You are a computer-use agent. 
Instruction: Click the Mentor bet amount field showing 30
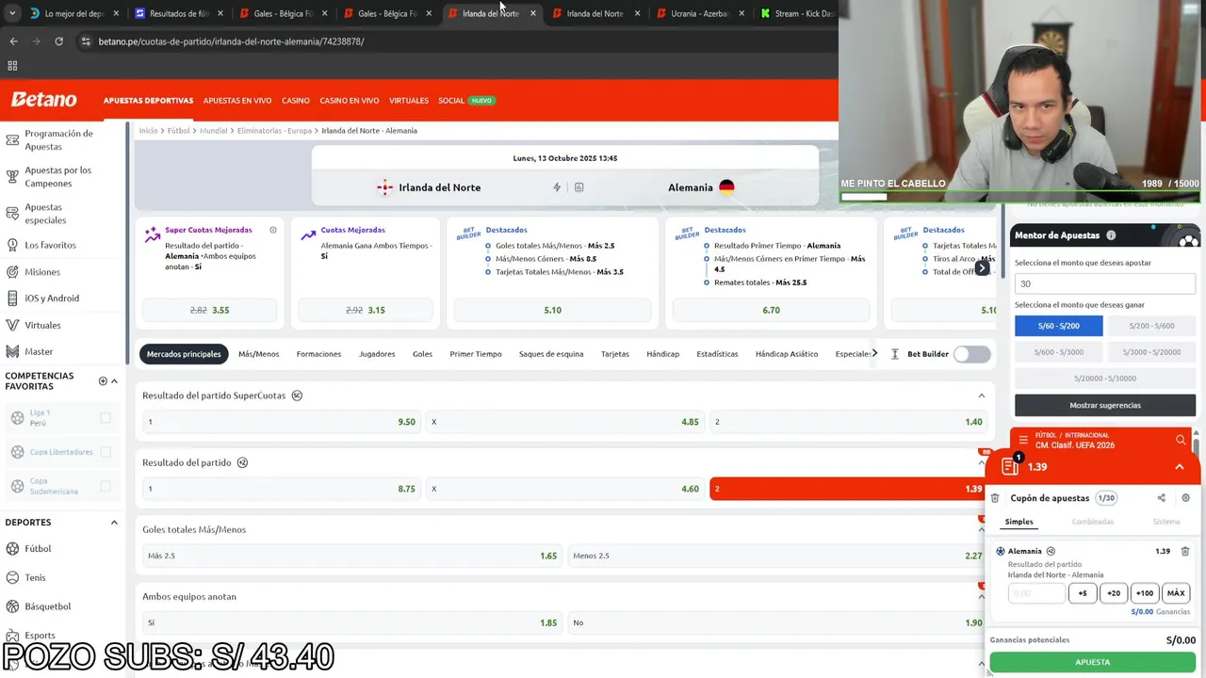click(x=1105, y=283)
